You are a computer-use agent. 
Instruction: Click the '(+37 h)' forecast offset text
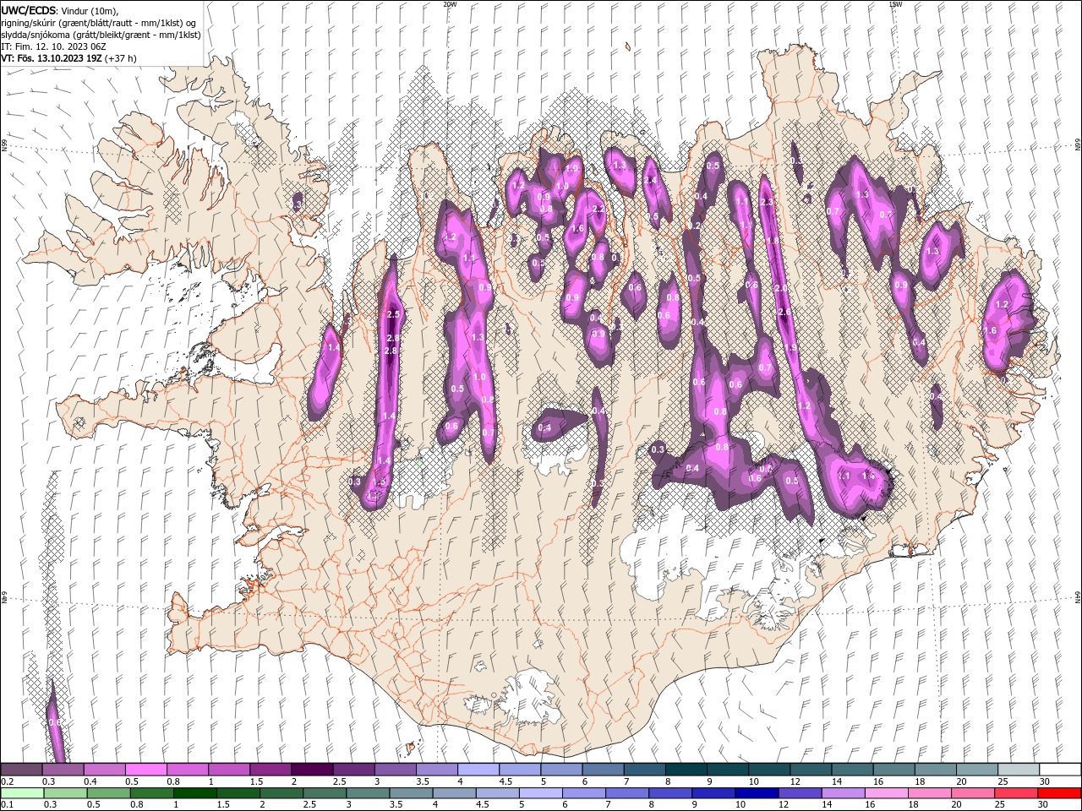click(x=120, y=58)
